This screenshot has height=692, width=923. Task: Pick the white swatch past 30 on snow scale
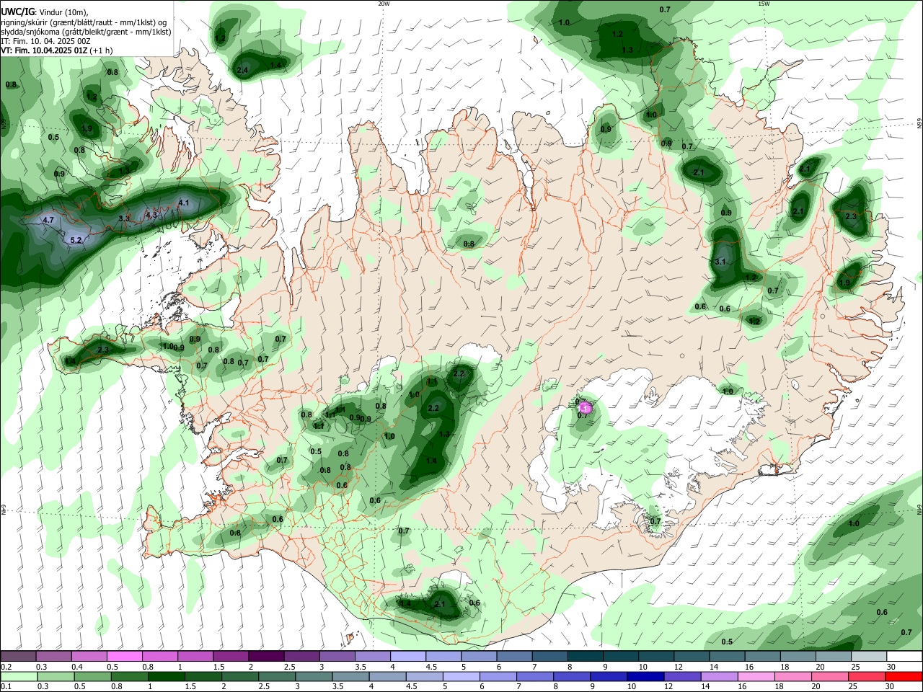tap(904, 657)
